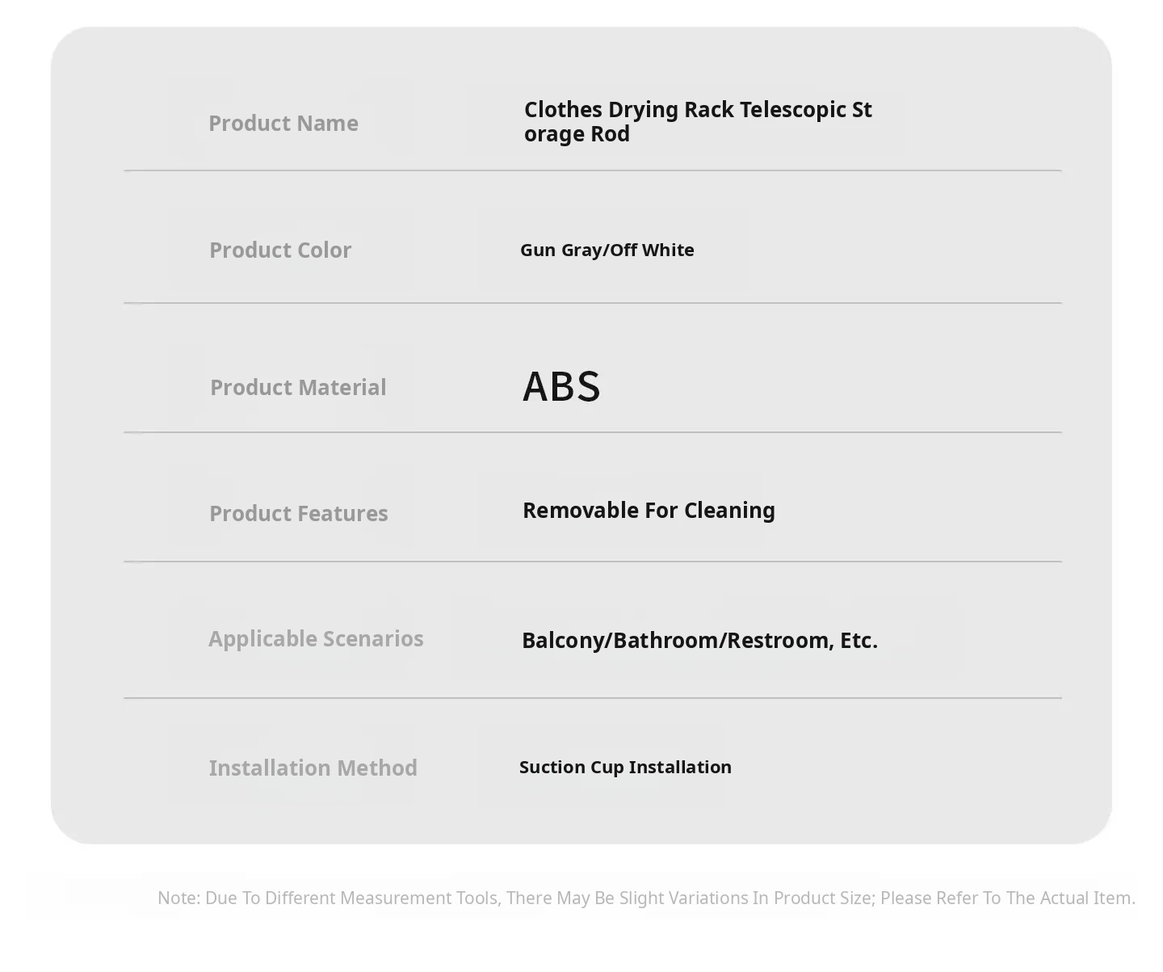Click the Applicable Scenarios label
The width and height of the screenshot is (1163, 972).
316,639
